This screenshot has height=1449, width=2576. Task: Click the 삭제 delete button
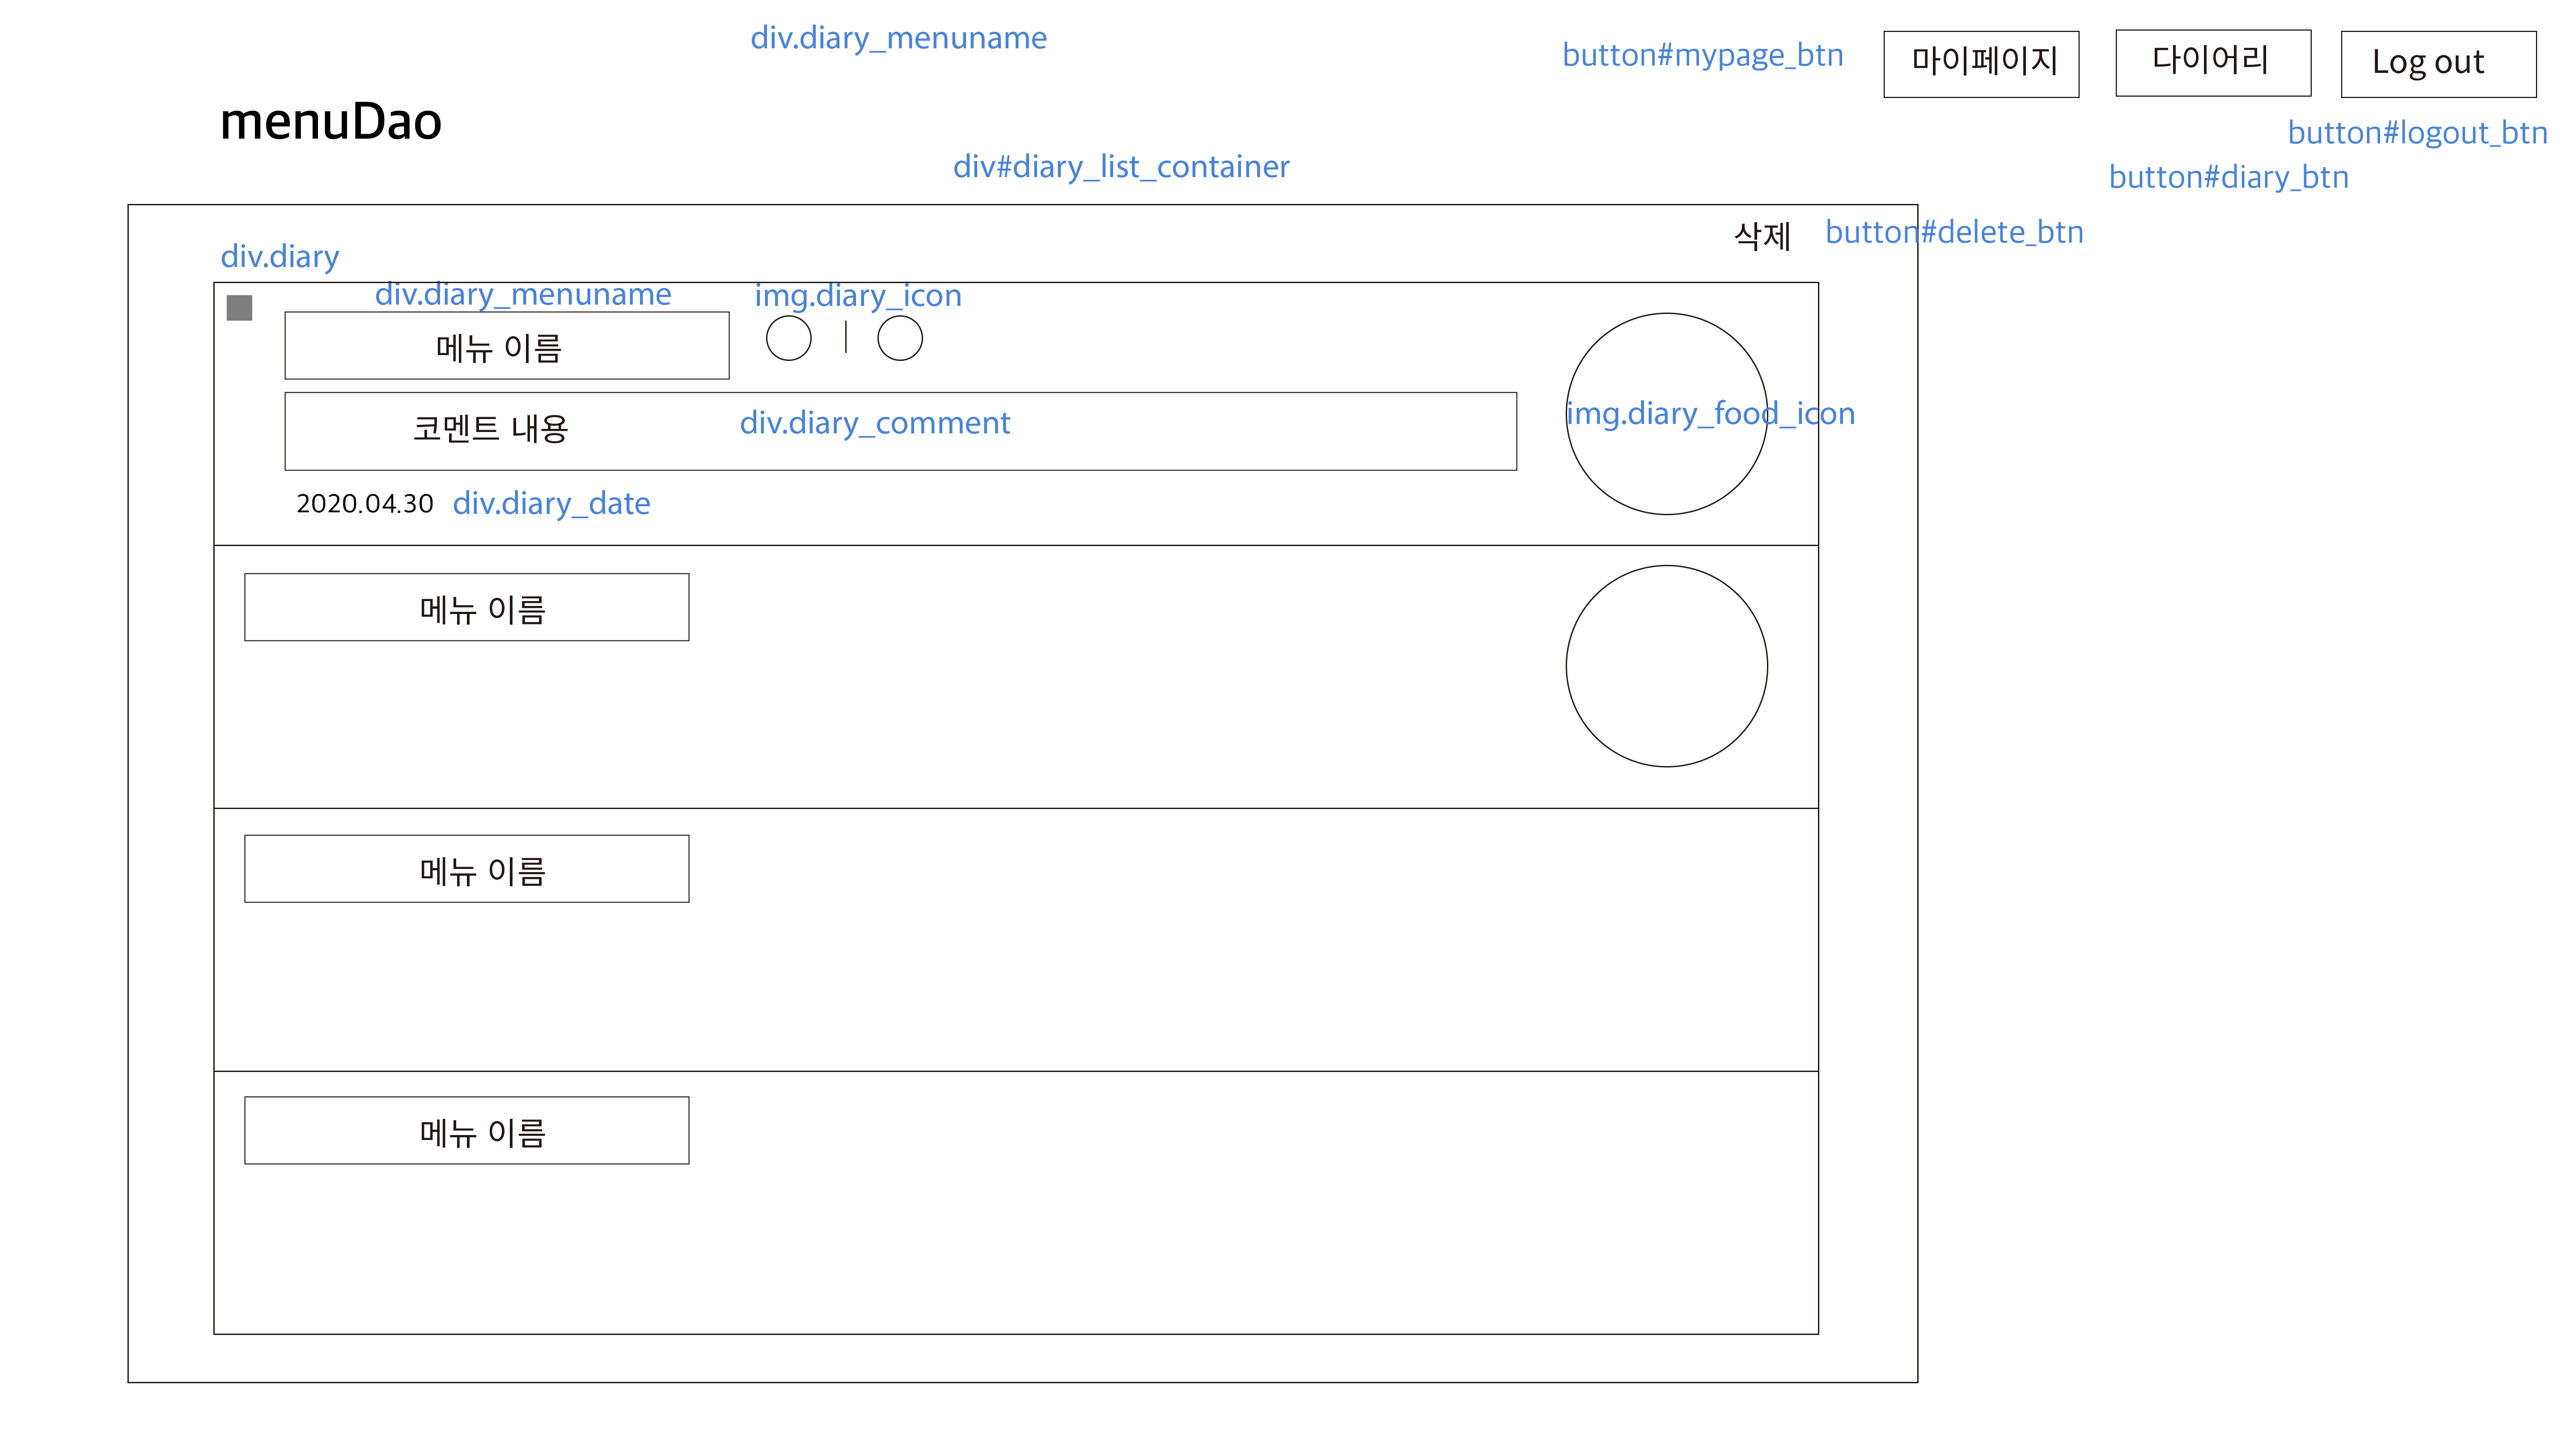point(1762,236)
